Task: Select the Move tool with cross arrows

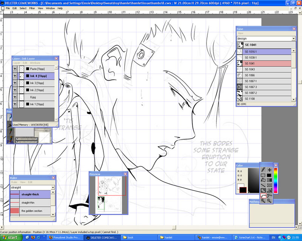Action: pos(270,170)
